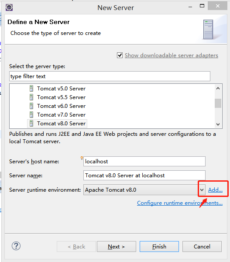Click the Tomcat v7.0 Server icon
The width and height of the screenshot is (230, 262).
tap(31, 114)
